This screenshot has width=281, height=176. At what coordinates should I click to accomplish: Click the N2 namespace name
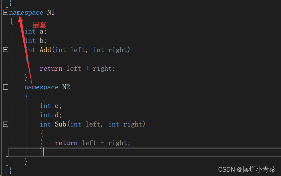point(66,87)
